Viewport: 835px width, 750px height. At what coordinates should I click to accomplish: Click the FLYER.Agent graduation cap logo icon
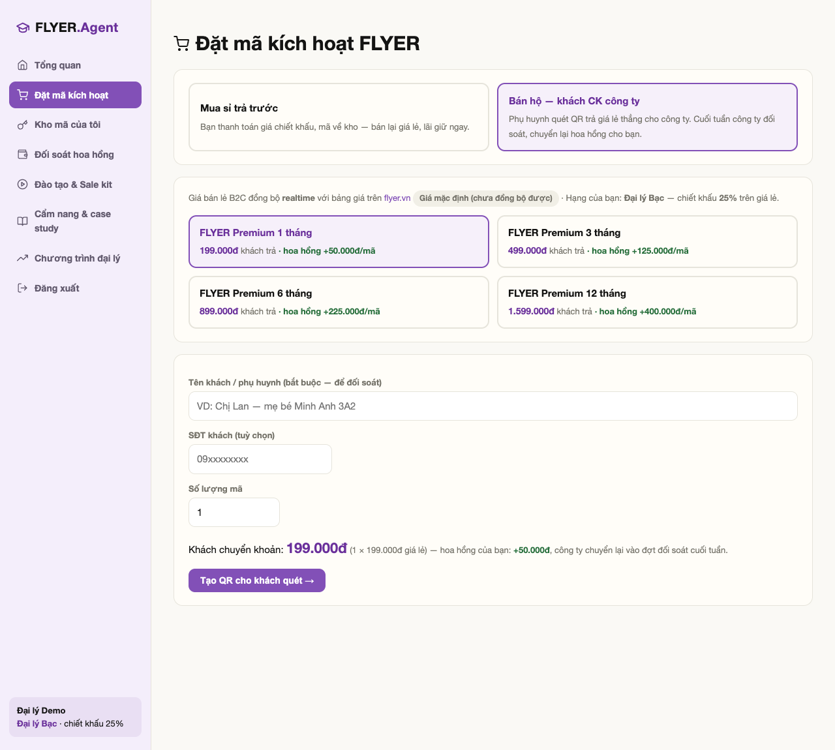coord(23,27)
